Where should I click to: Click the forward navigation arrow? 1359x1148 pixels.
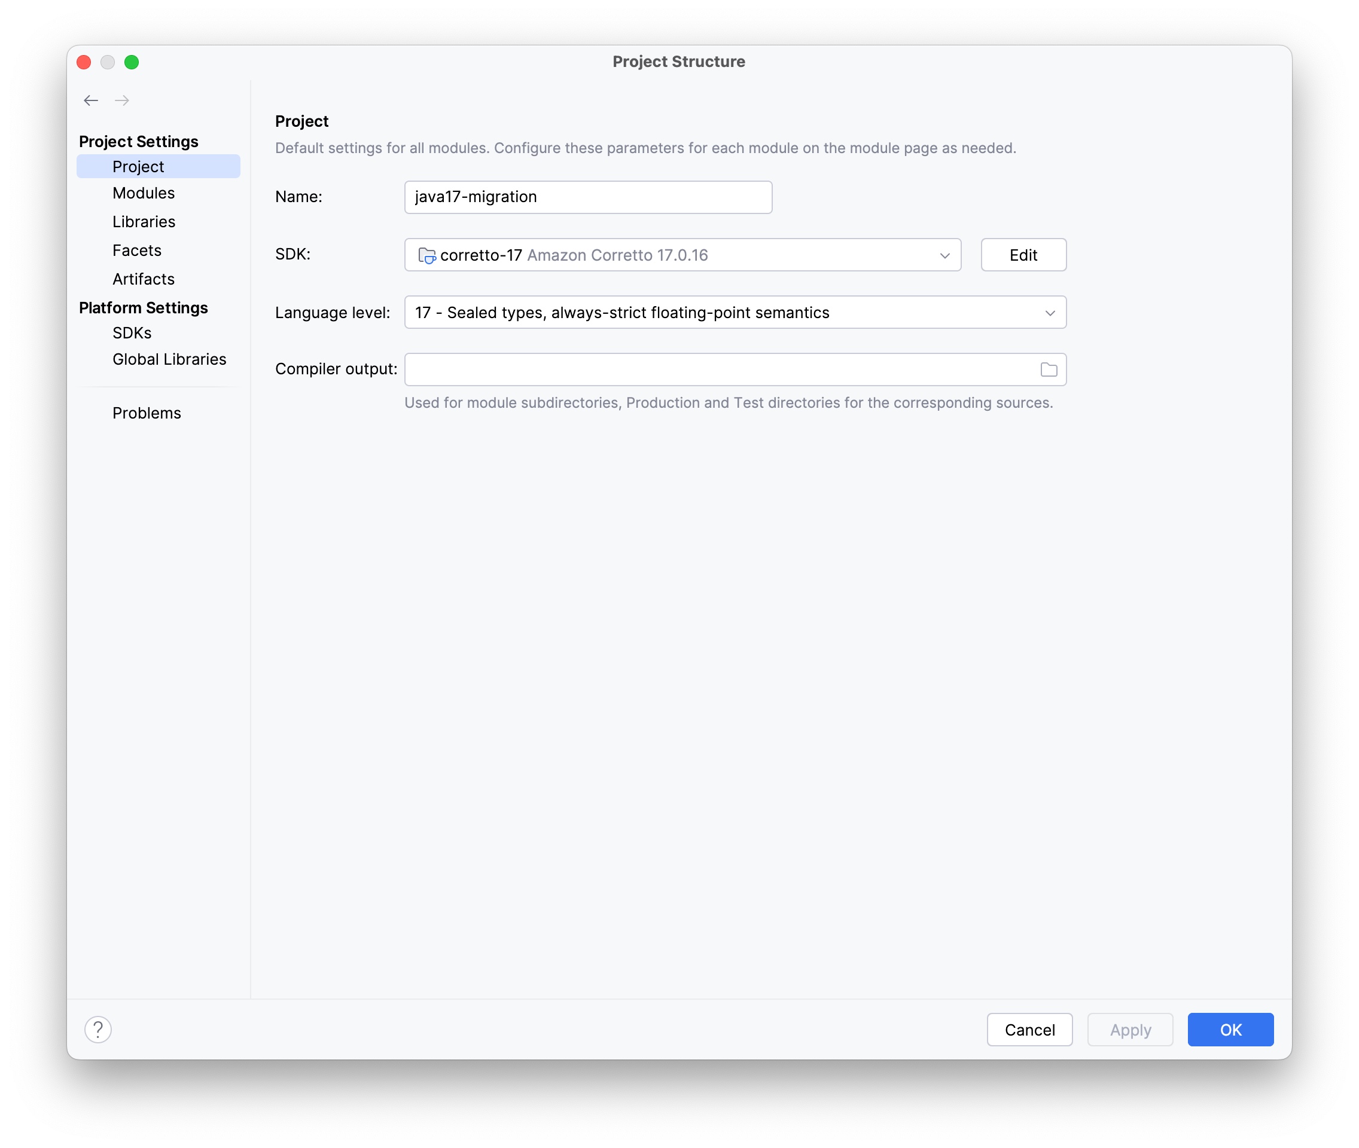122,100
